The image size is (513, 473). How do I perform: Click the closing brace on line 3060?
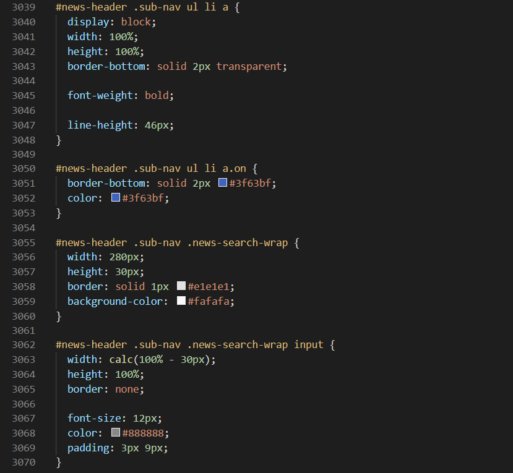tap(59, 317)
